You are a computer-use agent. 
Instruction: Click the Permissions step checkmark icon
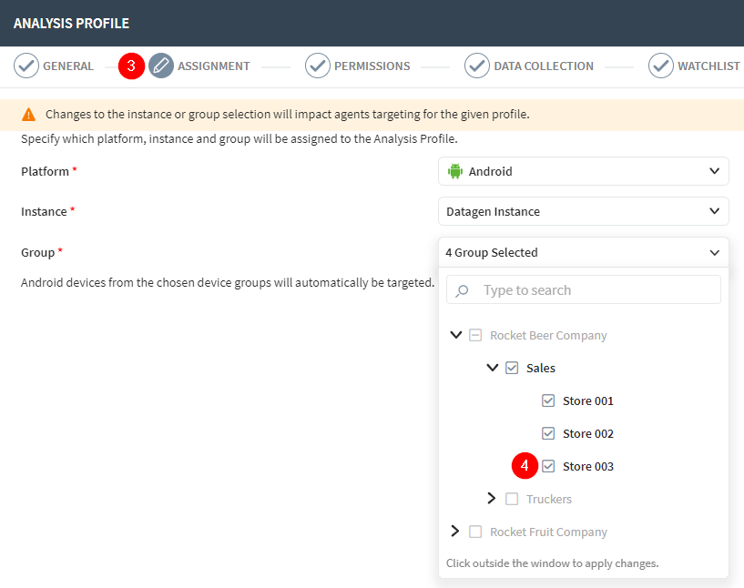318,66
